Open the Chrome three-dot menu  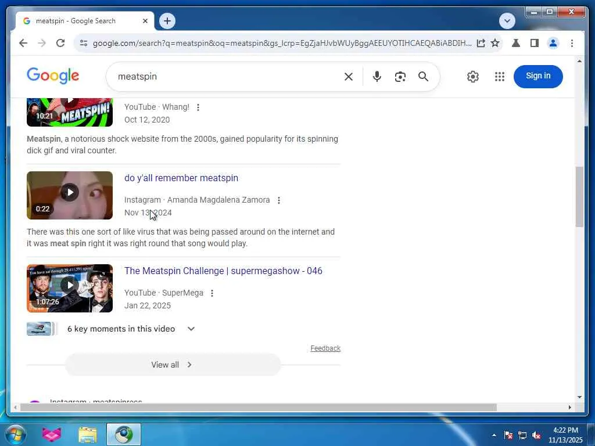click(x=572, y=43)
